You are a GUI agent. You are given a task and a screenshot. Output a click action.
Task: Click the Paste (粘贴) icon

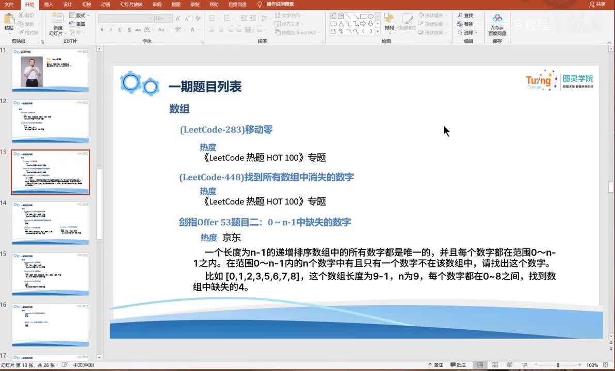9,19
